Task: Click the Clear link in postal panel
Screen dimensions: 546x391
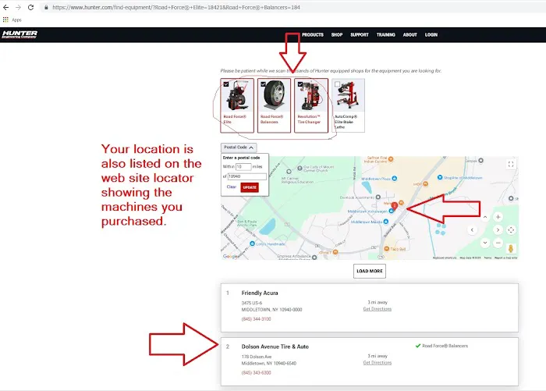Action: pos(232,187)
